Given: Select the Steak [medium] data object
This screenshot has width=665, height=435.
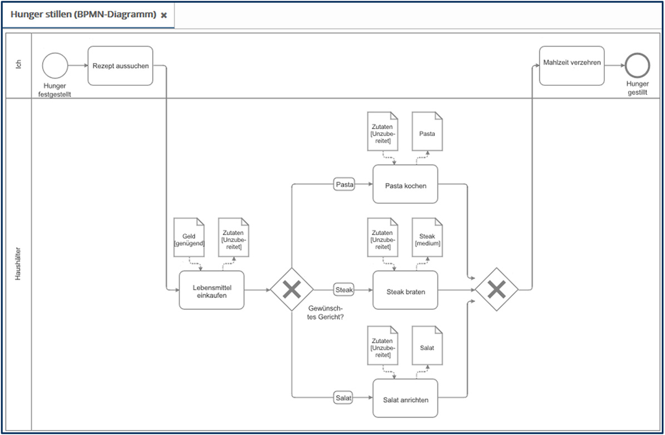Looking at the screenshot, I should tap(427, 237).
